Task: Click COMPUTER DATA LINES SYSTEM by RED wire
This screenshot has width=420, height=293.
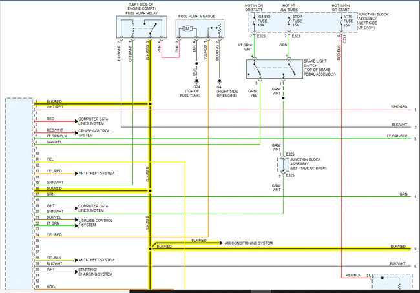Action: click(x=93, y=121)
